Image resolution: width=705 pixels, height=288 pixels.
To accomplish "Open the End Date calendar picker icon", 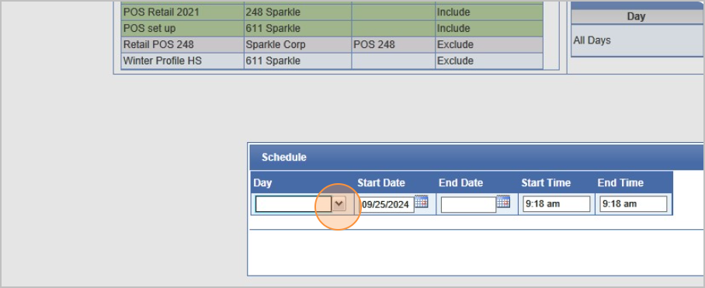I will pyautogui.click(x=503, y=202).
